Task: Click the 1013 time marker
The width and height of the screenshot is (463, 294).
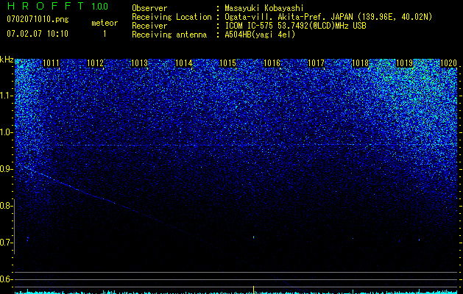Action: point(139,63)
